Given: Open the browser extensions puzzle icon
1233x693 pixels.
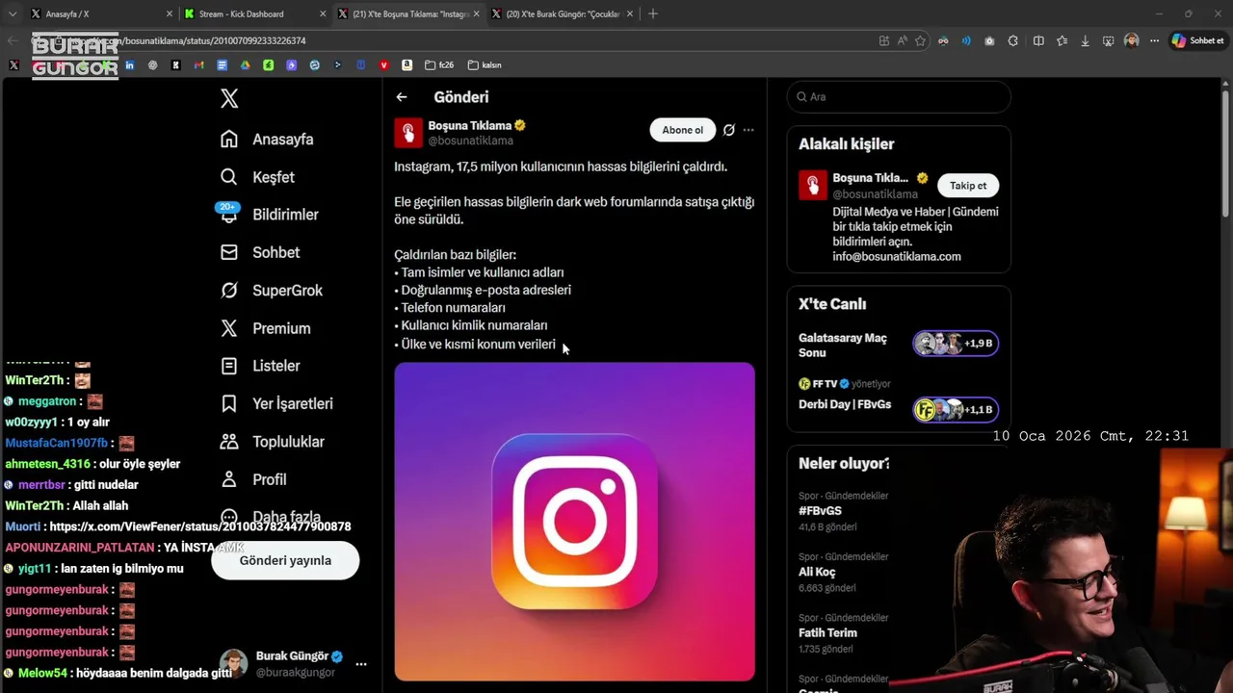Looking at the screenshot, I should pos(1013,40).
